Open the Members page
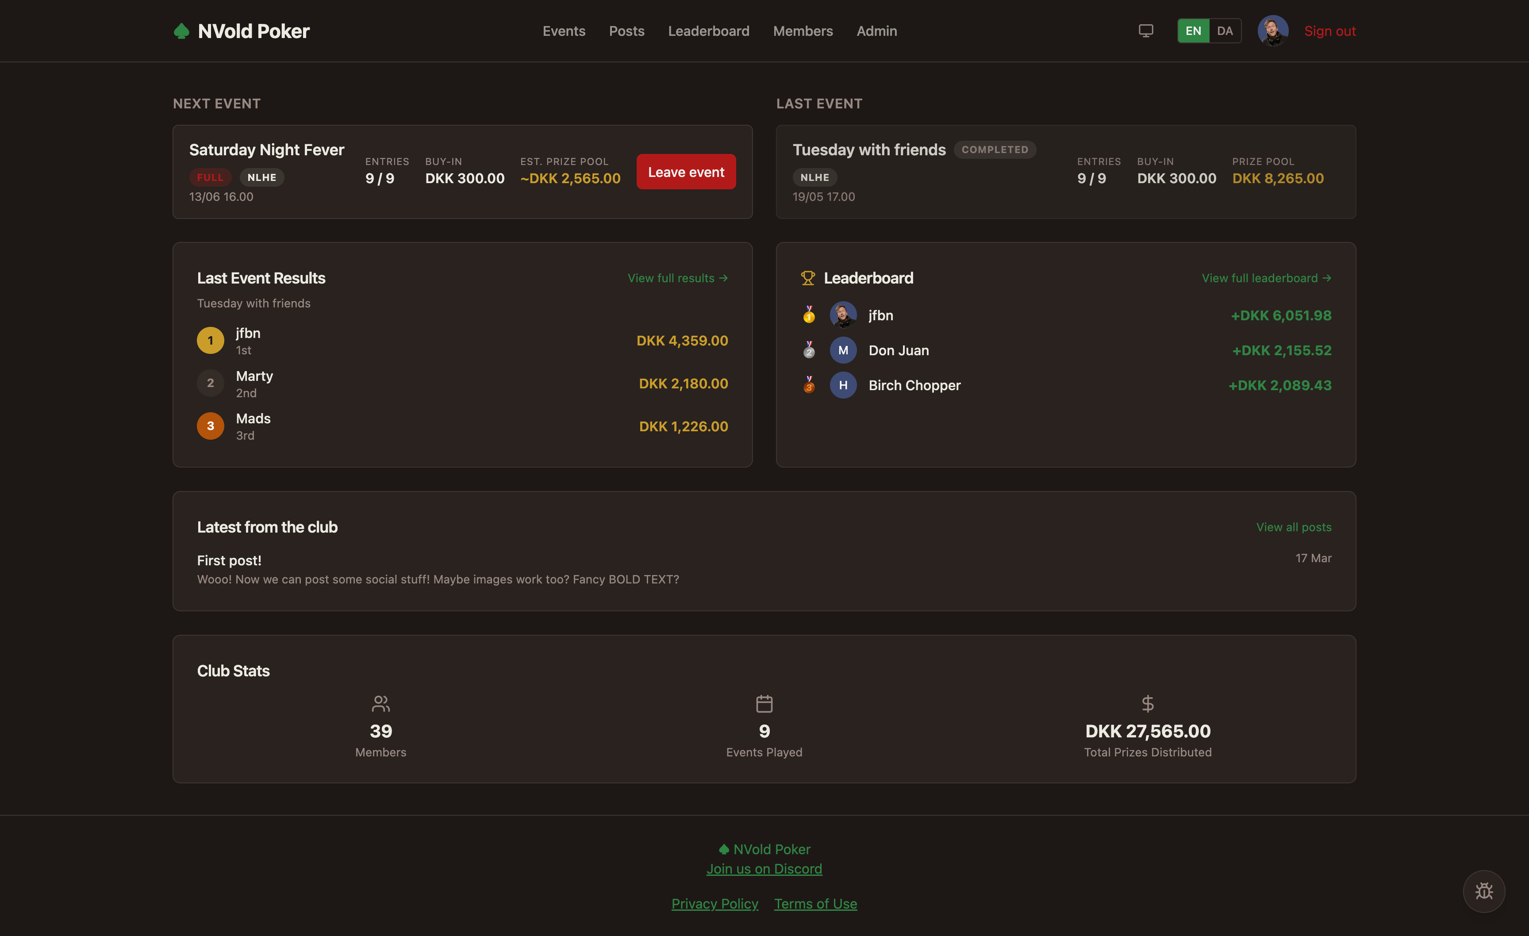1529x936 pixels. coord(803,31)
